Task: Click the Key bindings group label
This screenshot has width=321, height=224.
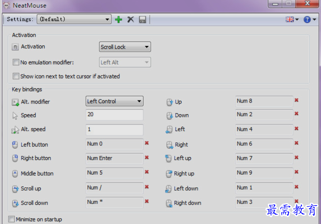Action: 27,89
